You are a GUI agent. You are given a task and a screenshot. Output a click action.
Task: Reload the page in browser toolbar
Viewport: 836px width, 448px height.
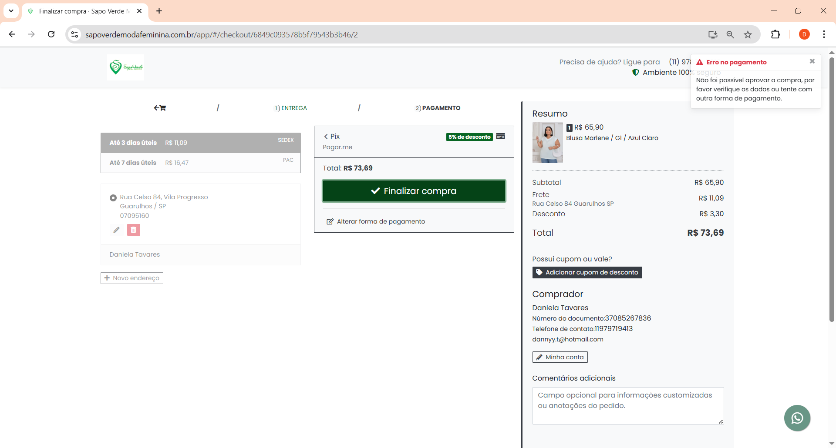[51, 34]
